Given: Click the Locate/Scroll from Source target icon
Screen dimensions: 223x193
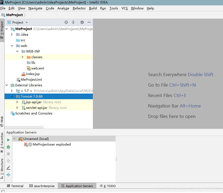Looking at the screenshot, I should pyautogui.click(x=66, y=22).
